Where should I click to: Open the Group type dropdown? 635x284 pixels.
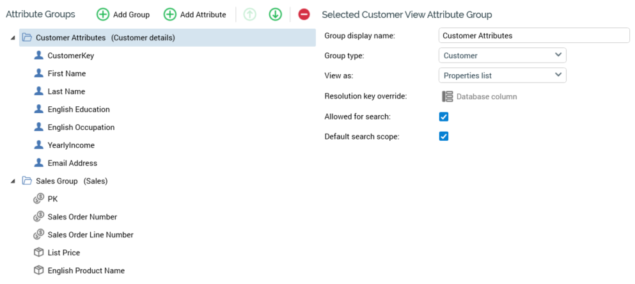[502, 56]
